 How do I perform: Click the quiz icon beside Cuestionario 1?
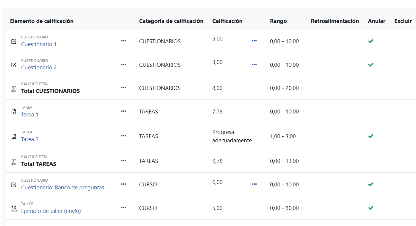click(14, 41)
